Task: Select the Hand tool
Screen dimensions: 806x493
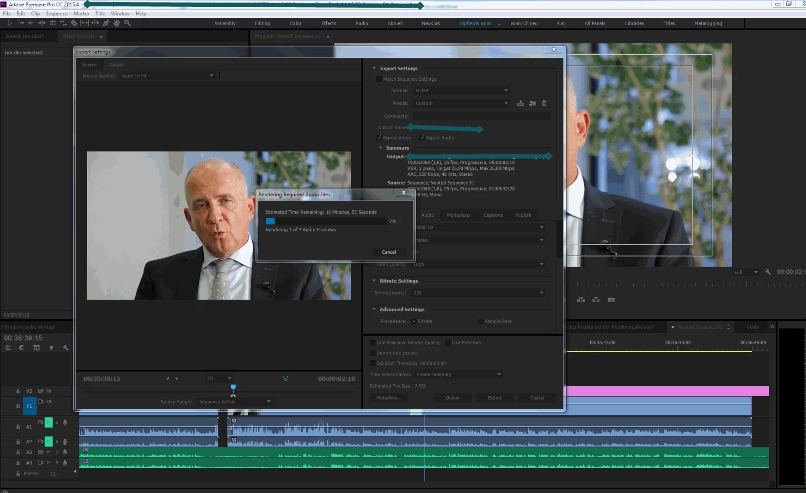Action: click(117, 23)
